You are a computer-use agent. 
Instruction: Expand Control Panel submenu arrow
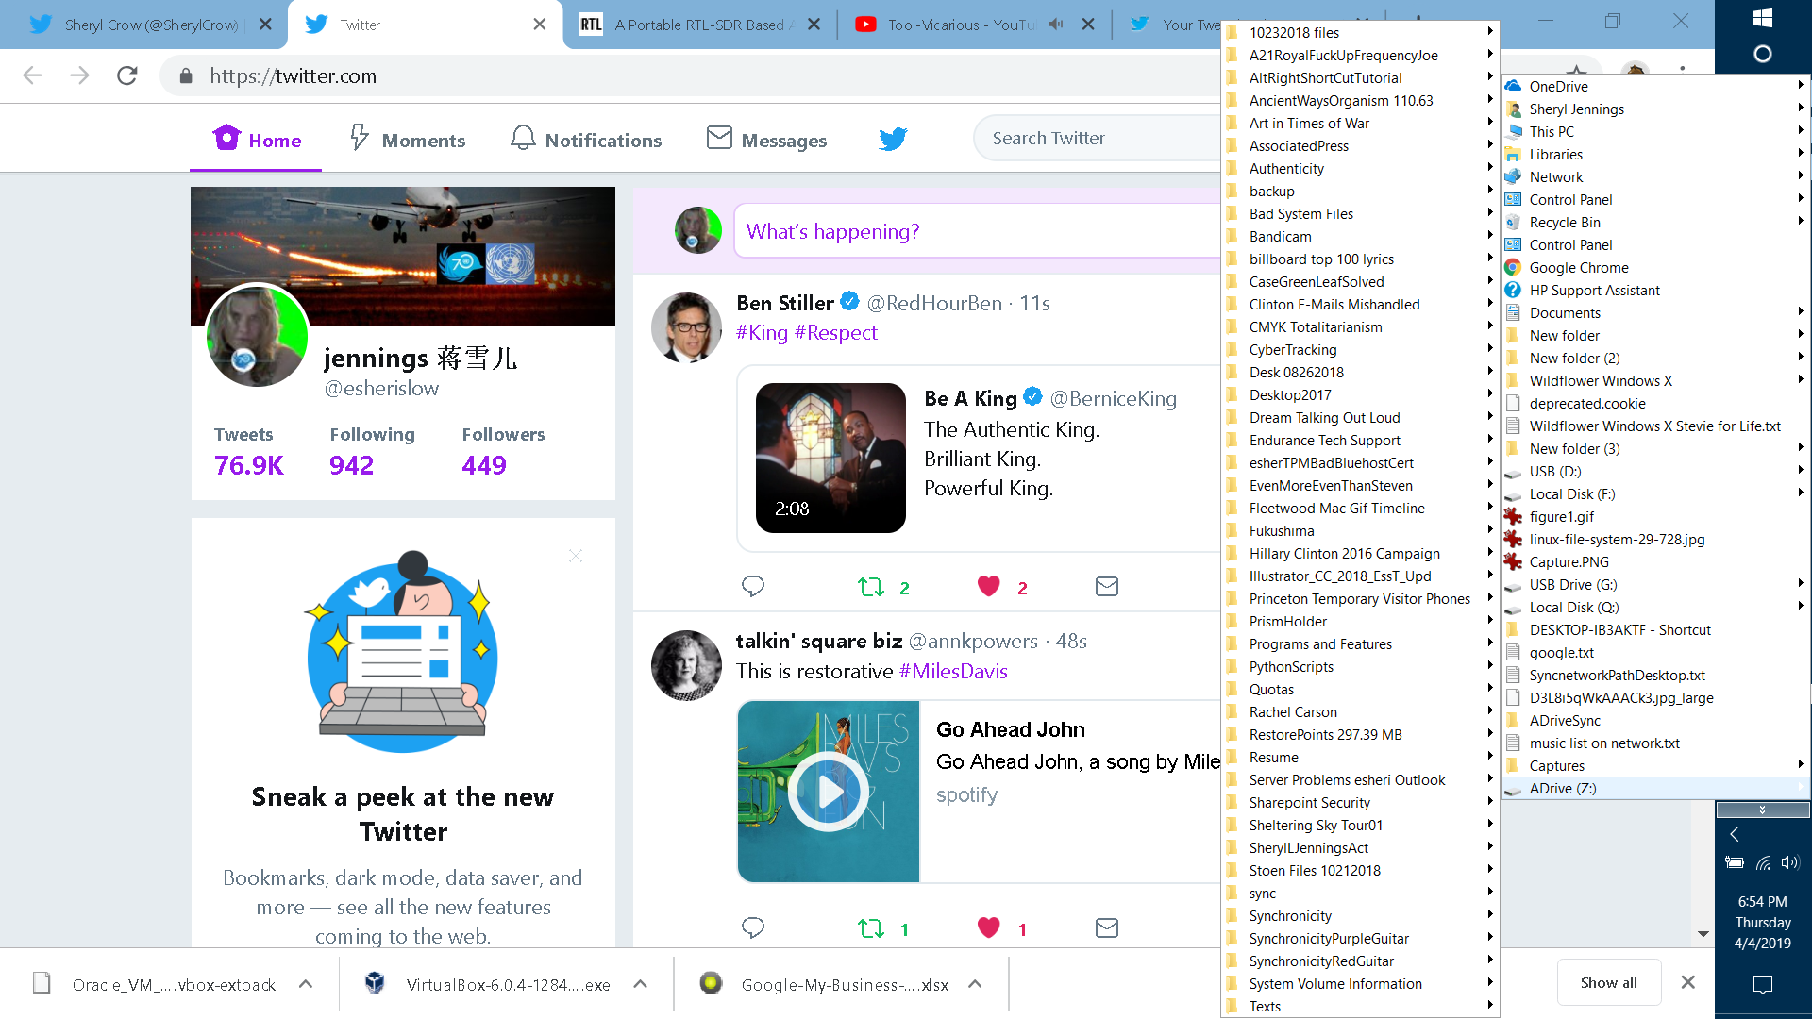[x=1801, y=198]
